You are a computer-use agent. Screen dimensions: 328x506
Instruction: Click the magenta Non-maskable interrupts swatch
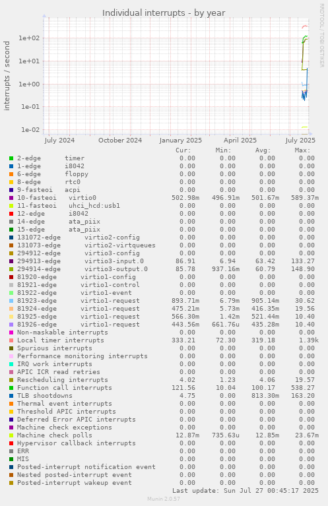click(11, 332)
